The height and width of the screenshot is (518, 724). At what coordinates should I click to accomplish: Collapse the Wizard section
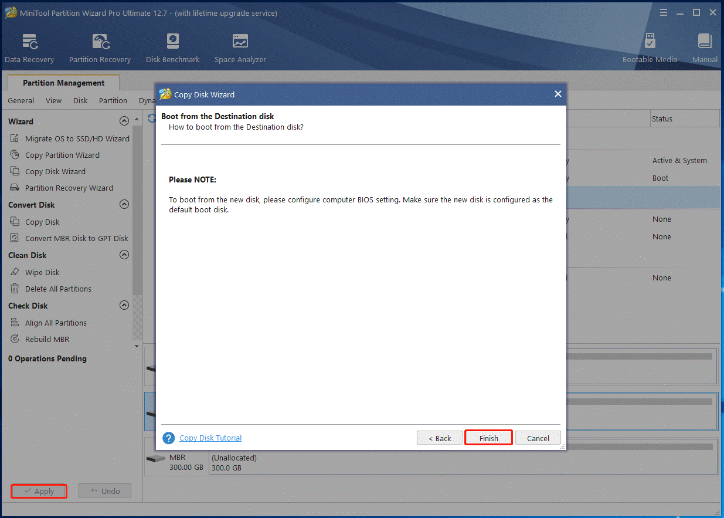pyautogui.click(x=124, y=121)
